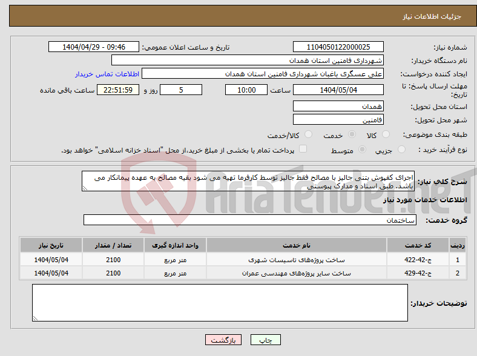This screenshot has width=477, height=356.
Task: Click the remaining time field 22:51:59
Action: (118, 90)
